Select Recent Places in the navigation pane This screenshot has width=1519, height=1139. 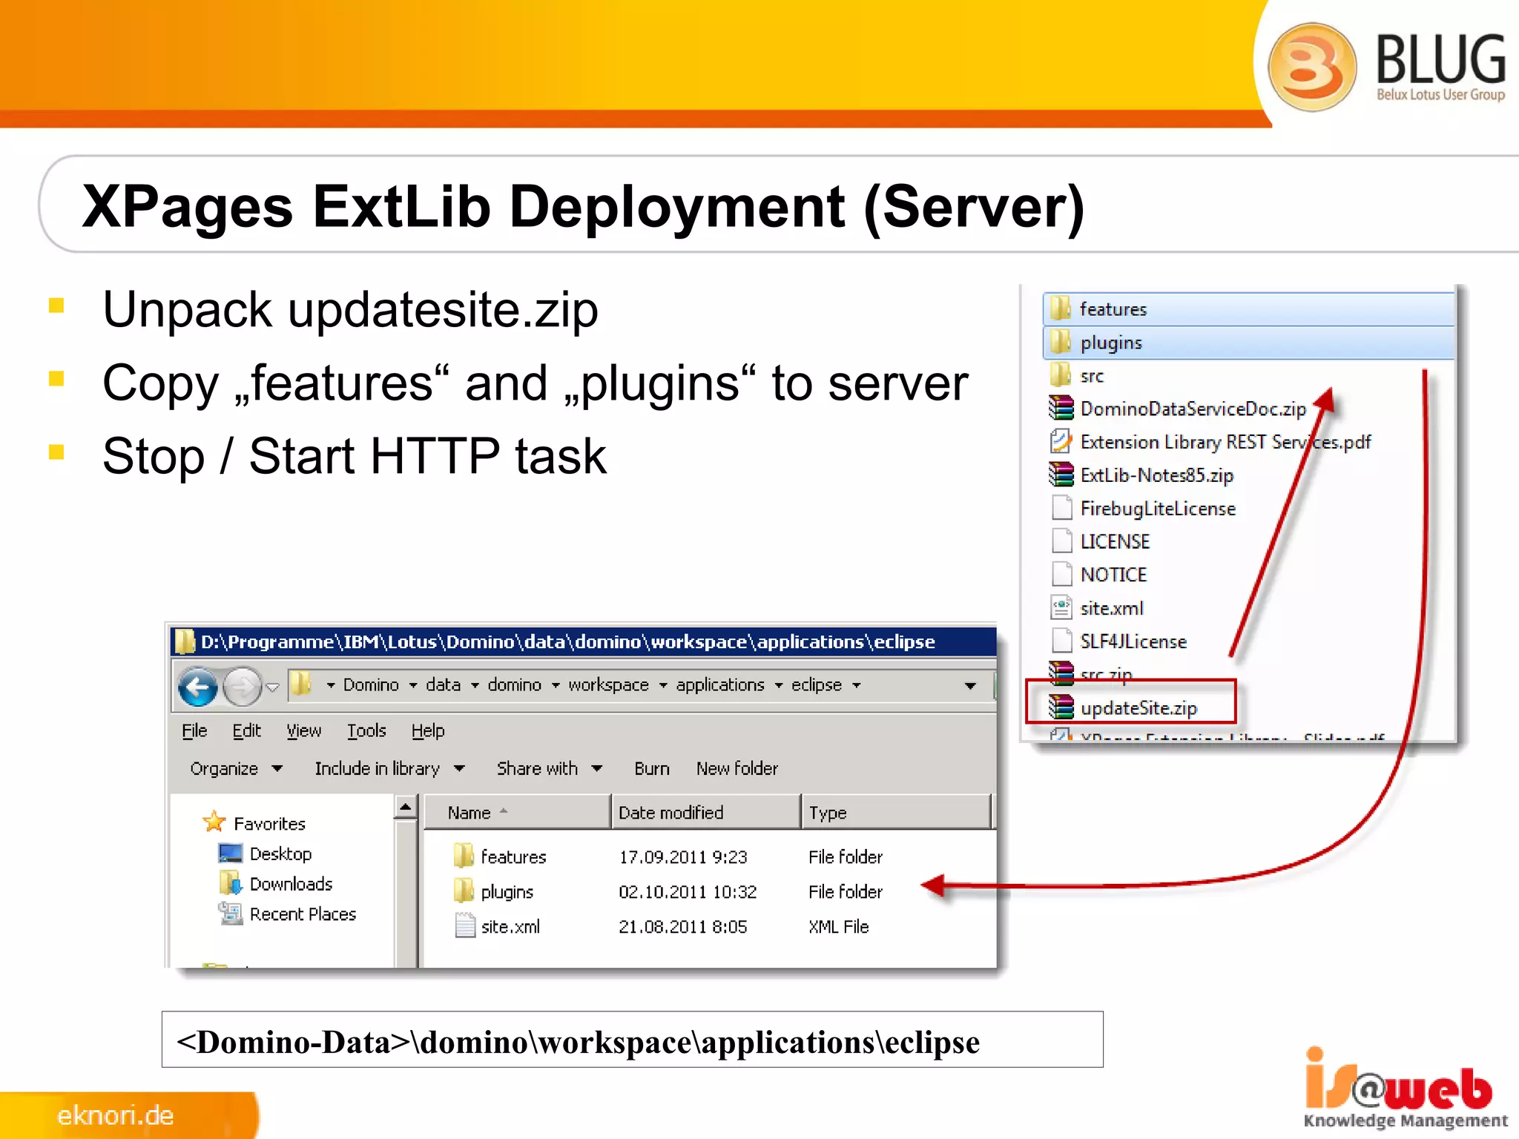click(x=303, y=914)
